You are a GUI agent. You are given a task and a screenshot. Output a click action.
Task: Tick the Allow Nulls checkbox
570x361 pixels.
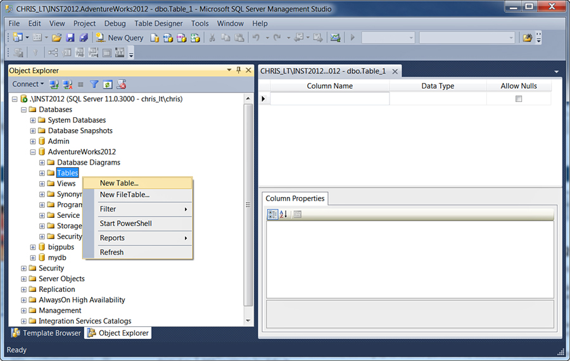point(519,99)
